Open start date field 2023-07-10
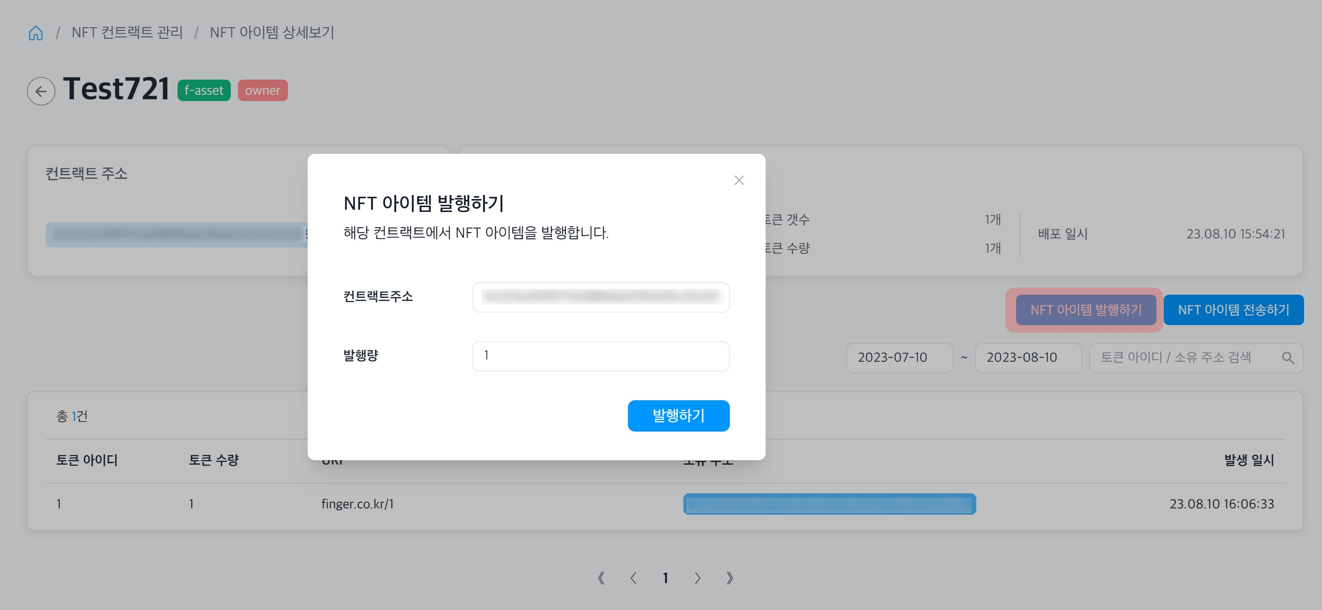 click(899, 358)
